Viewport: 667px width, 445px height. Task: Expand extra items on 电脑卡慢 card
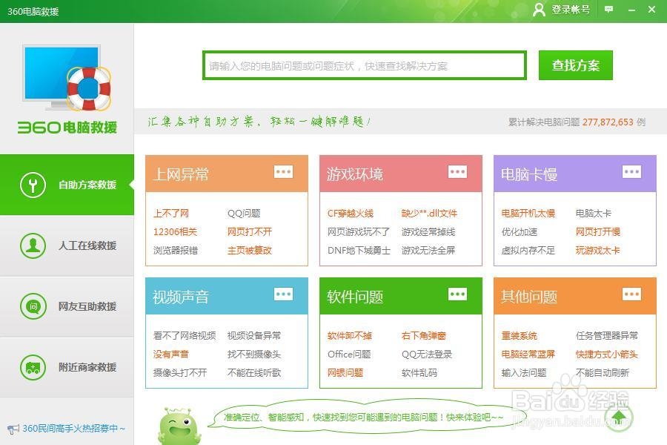pos(631,171)
